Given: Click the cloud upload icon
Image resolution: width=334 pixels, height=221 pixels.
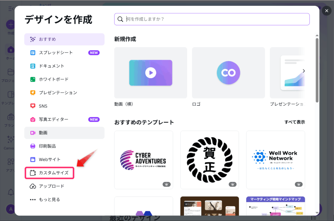Looking at the screenshot, I should tap(33, 186).
